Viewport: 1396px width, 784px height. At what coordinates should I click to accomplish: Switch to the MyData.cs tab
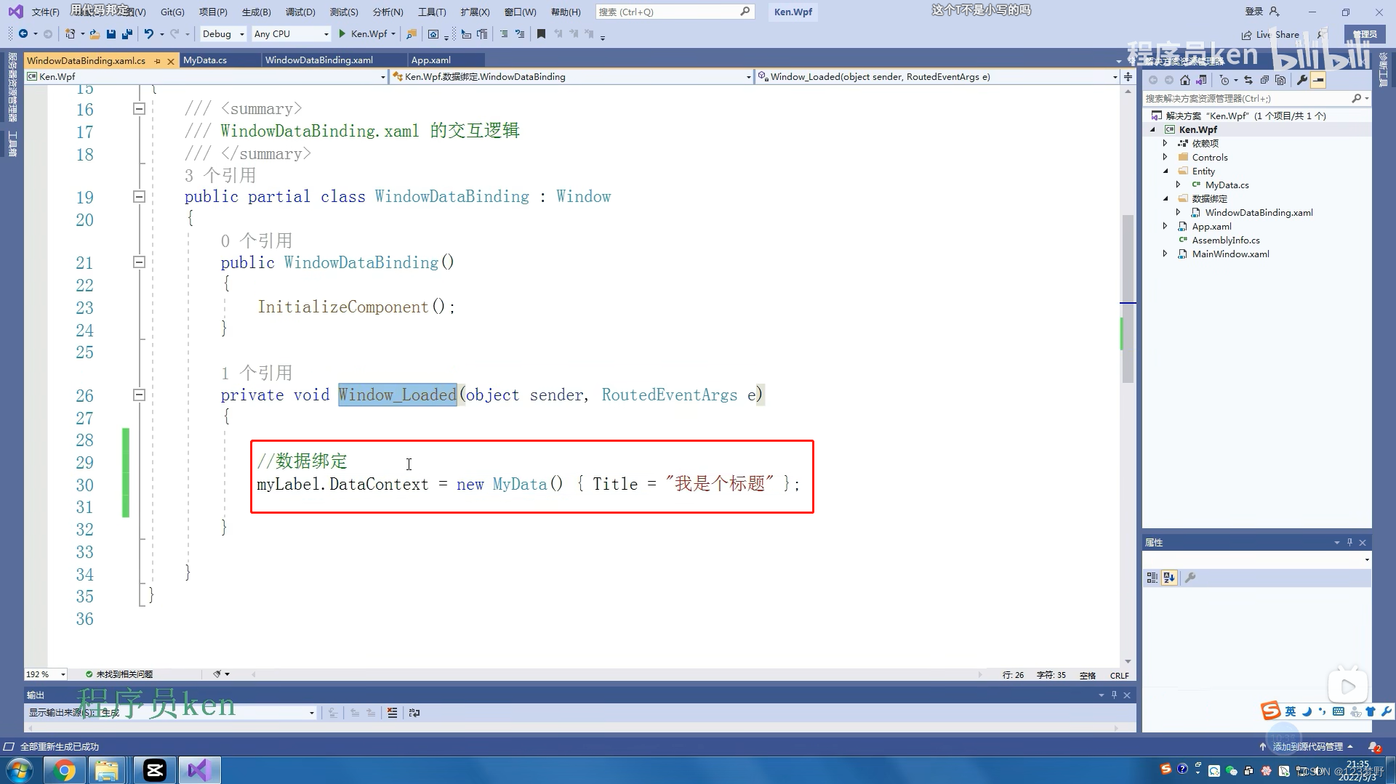206,60
